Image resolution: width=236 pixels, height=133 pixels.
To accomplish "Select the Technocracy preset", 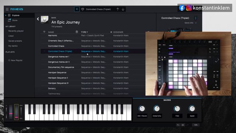I will [54, 93].
